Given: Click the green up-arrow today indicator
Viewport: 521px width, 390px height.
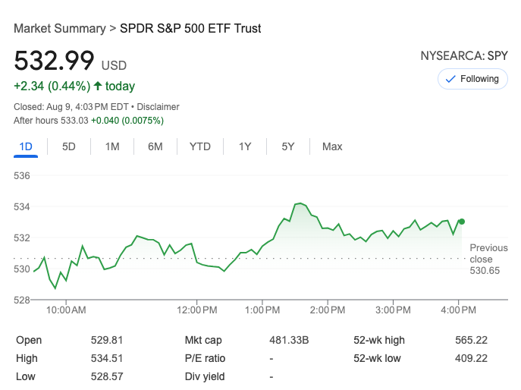Looking at the screenshot, I should click(x=98, y=86).
